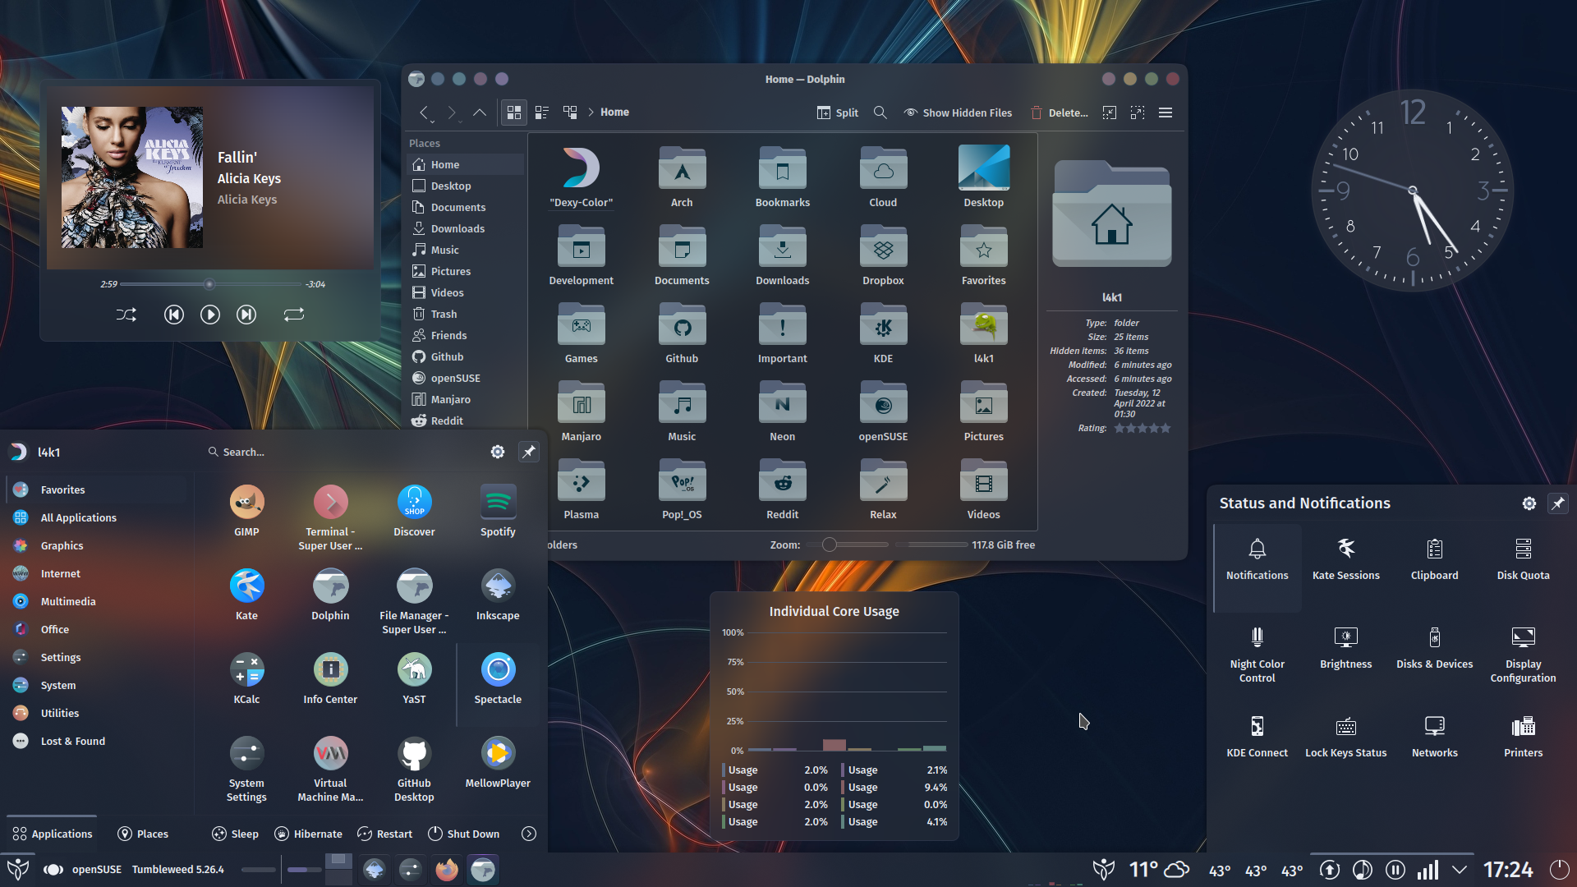
Task: Split the Dolphin view
Action: click(838, 113)
